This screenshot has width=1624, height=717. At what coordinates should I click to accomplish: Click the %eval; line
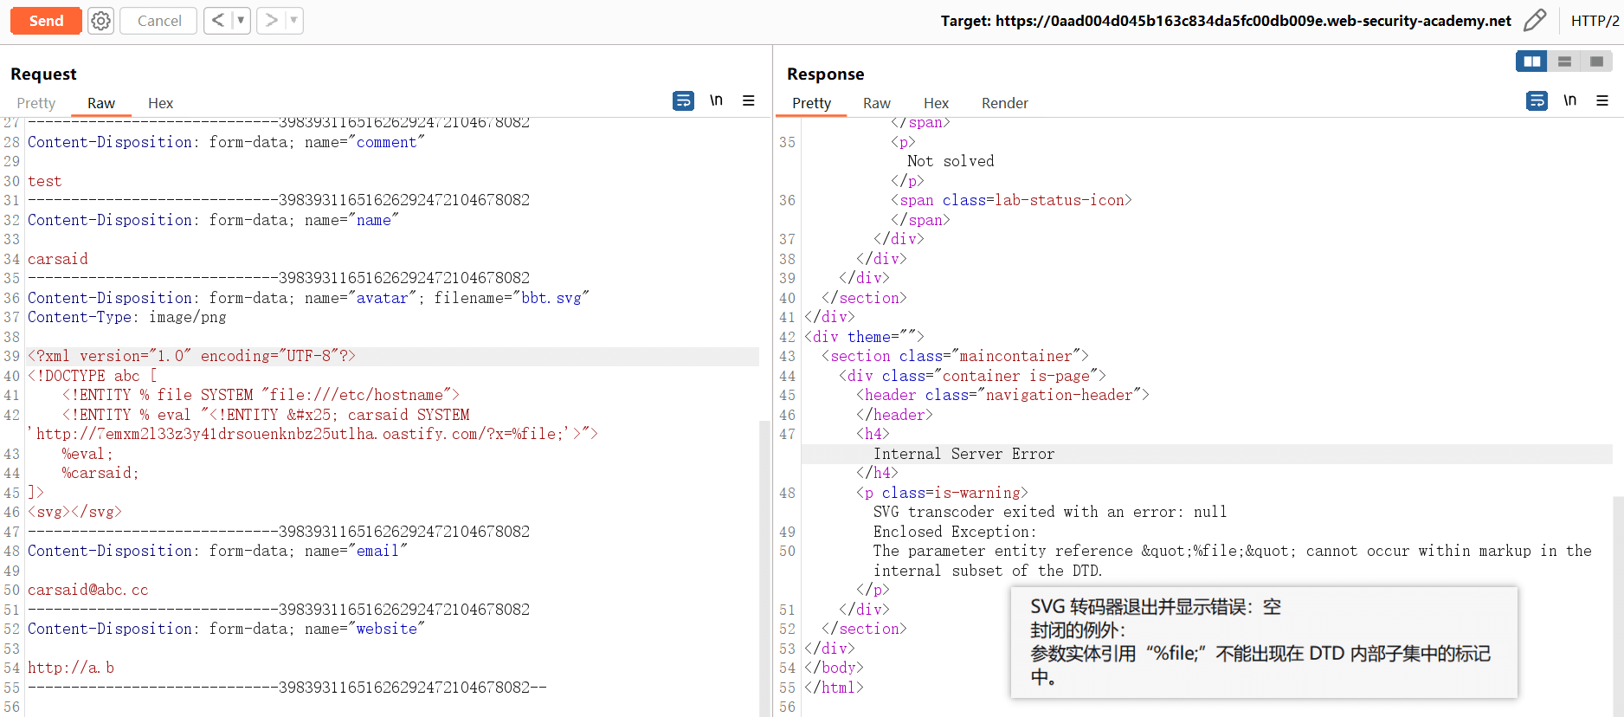point(87,454)
